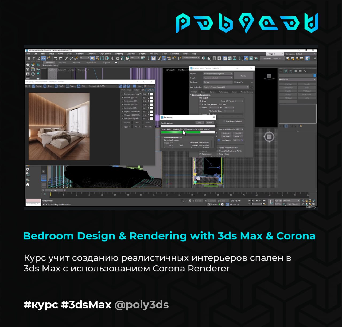Switch to Camera tab in Render Setup
This screenshot has width=342, height=327.
coord(212,92)
